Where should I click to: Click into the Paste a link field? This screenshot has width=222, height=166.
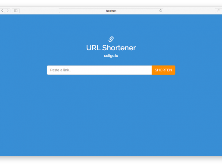(x=99, y=70)
